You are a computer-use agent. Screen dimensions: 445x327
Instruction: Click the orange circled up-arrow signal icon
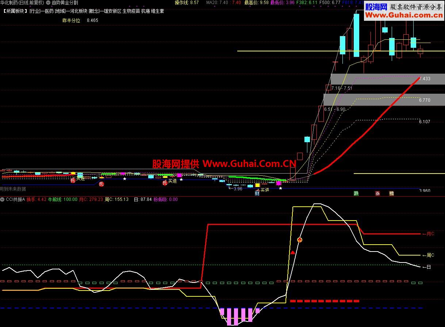tap(300, 240)
